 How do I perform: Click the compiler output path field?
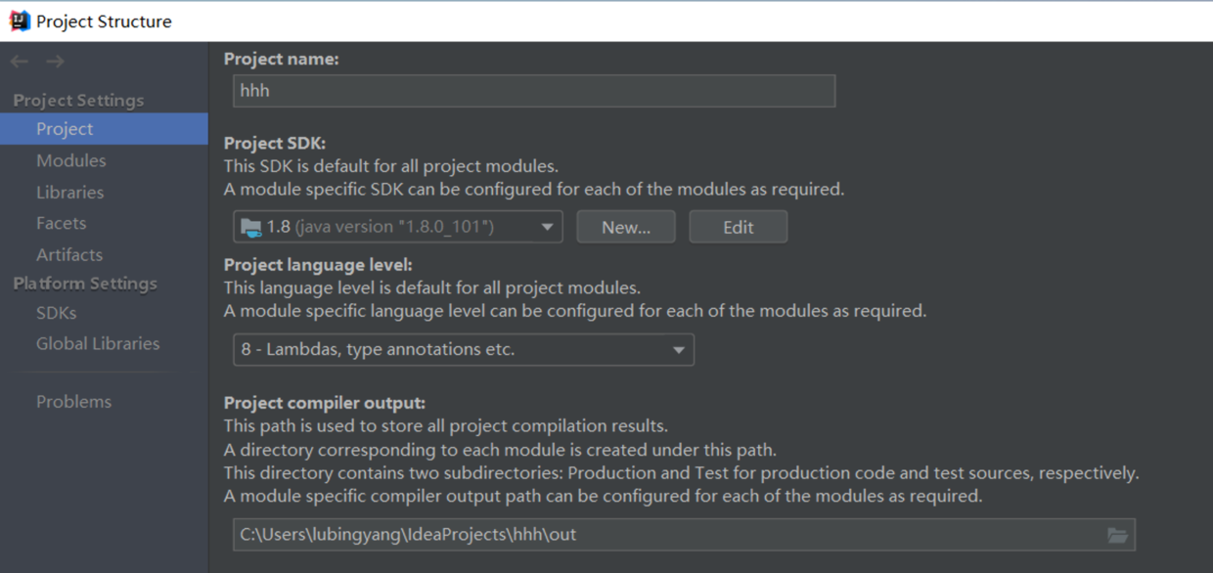[665, 535]
